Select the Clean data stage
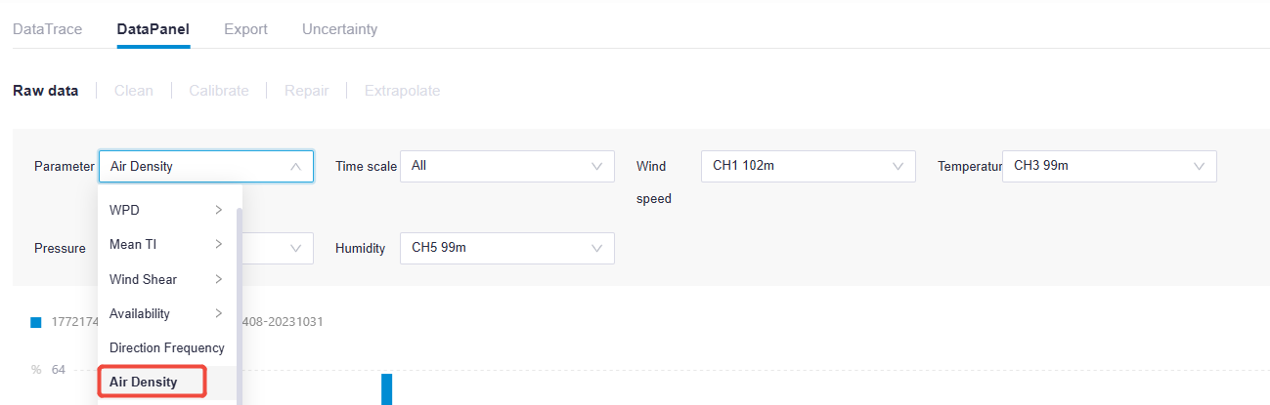The width and height of the screenshot is (1270, 405). [x=133, y=91]
